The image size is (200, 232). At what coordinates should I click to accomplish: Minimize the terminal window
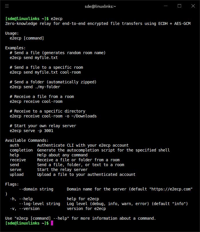(166, 6)
